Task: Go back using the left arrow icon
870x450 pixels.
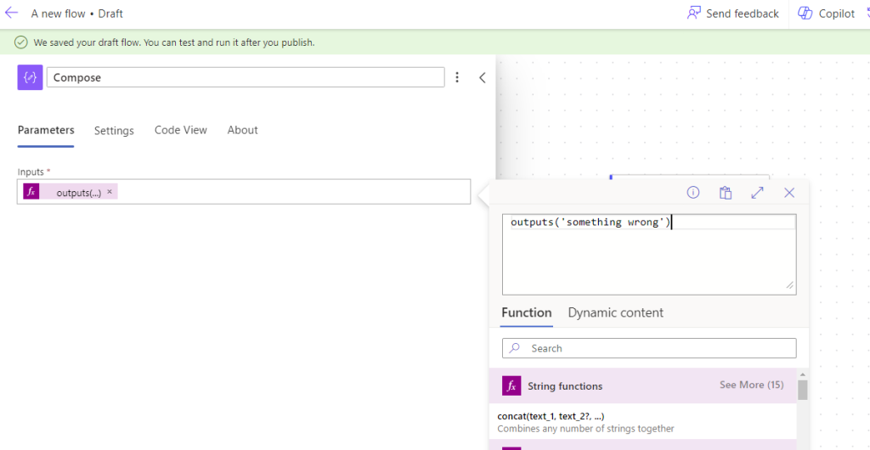Action: tap(11, 14)
